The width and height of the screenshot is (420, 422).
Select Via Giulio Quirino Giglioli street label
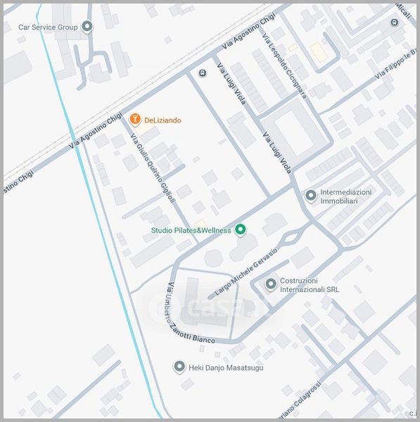[x=153, y=167]
